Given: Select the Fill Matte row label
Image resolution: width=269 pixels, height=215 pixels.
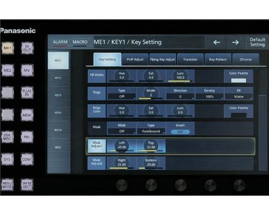Looking at the screenshot, I should pos(97,76).
